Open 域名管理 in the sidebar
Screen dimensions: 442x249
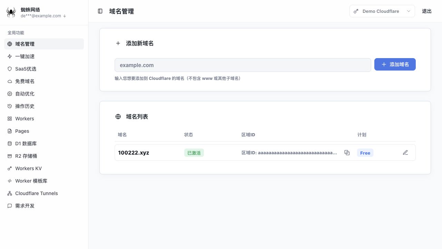(x=44, y=44)
